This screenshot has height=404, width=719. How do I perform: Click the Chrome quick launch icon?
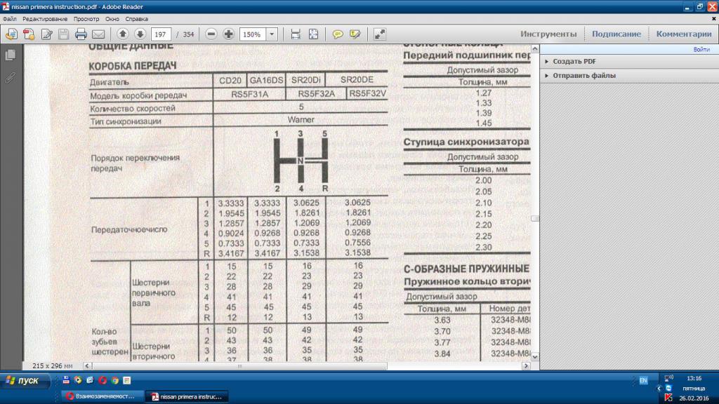point(114,380)
